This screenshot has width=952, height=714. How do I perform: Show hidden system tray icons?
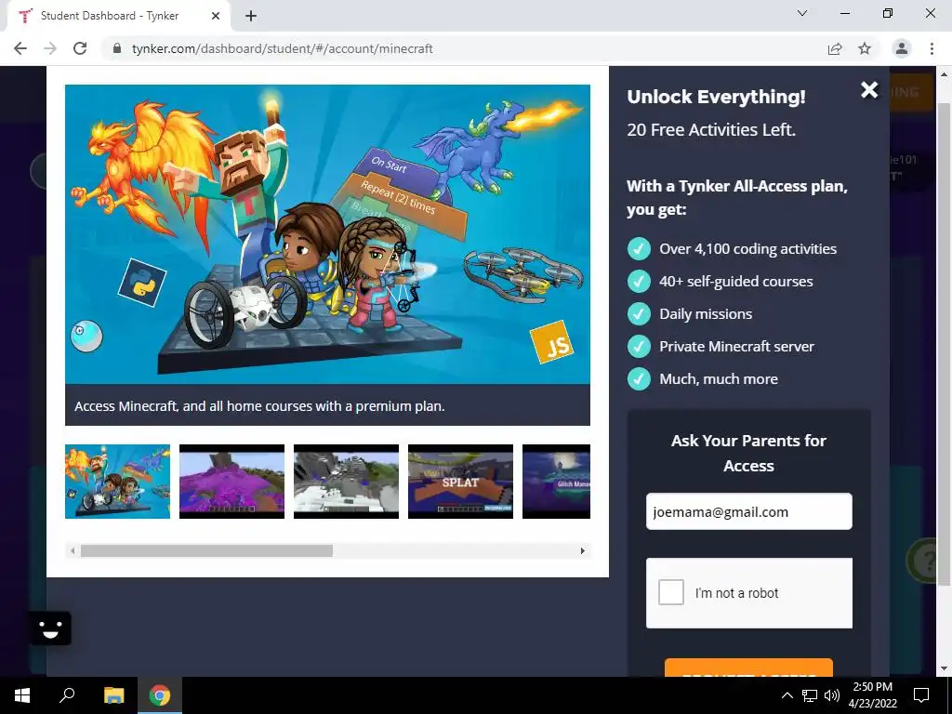coord(787,695)
